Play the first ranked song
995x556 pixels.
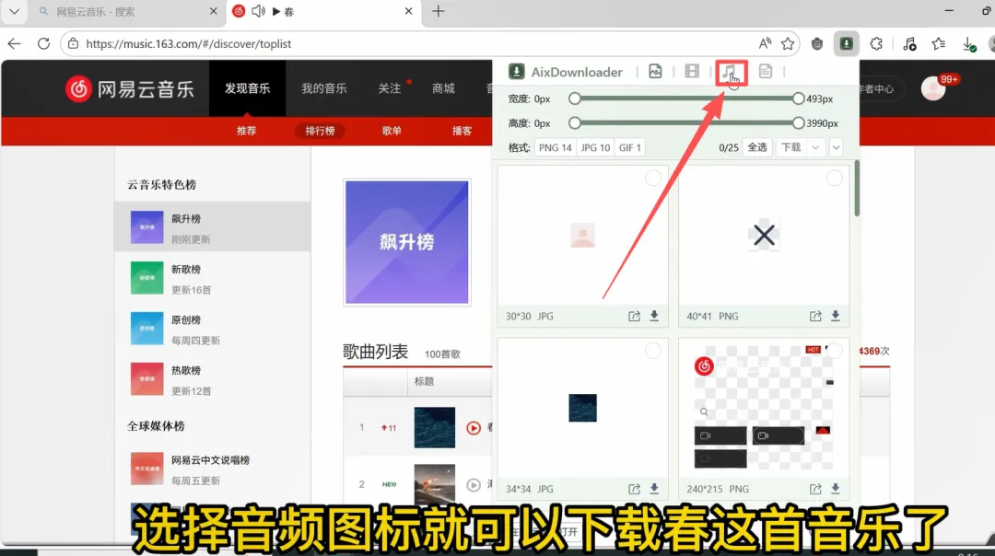pos(474,428)
